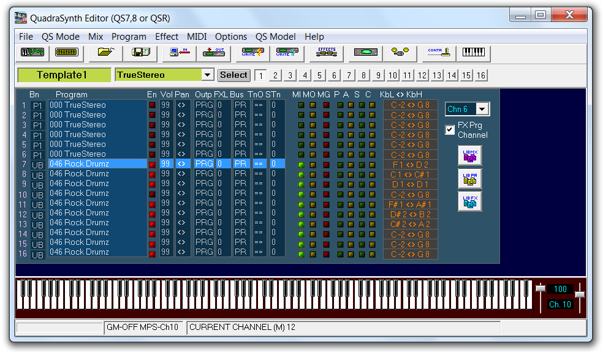Open the QS Model menu
The height and width of the screenshot is (352, 603).
coord(275,37)
